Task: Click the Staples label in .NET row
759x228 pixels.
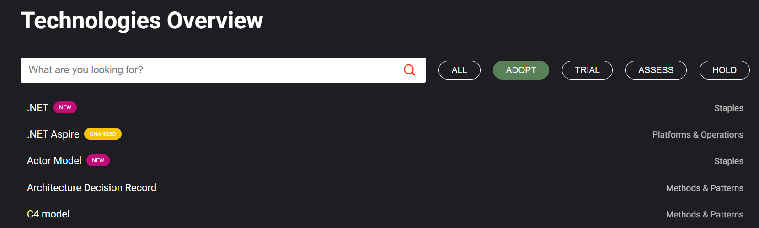Action: click(729, 108)
